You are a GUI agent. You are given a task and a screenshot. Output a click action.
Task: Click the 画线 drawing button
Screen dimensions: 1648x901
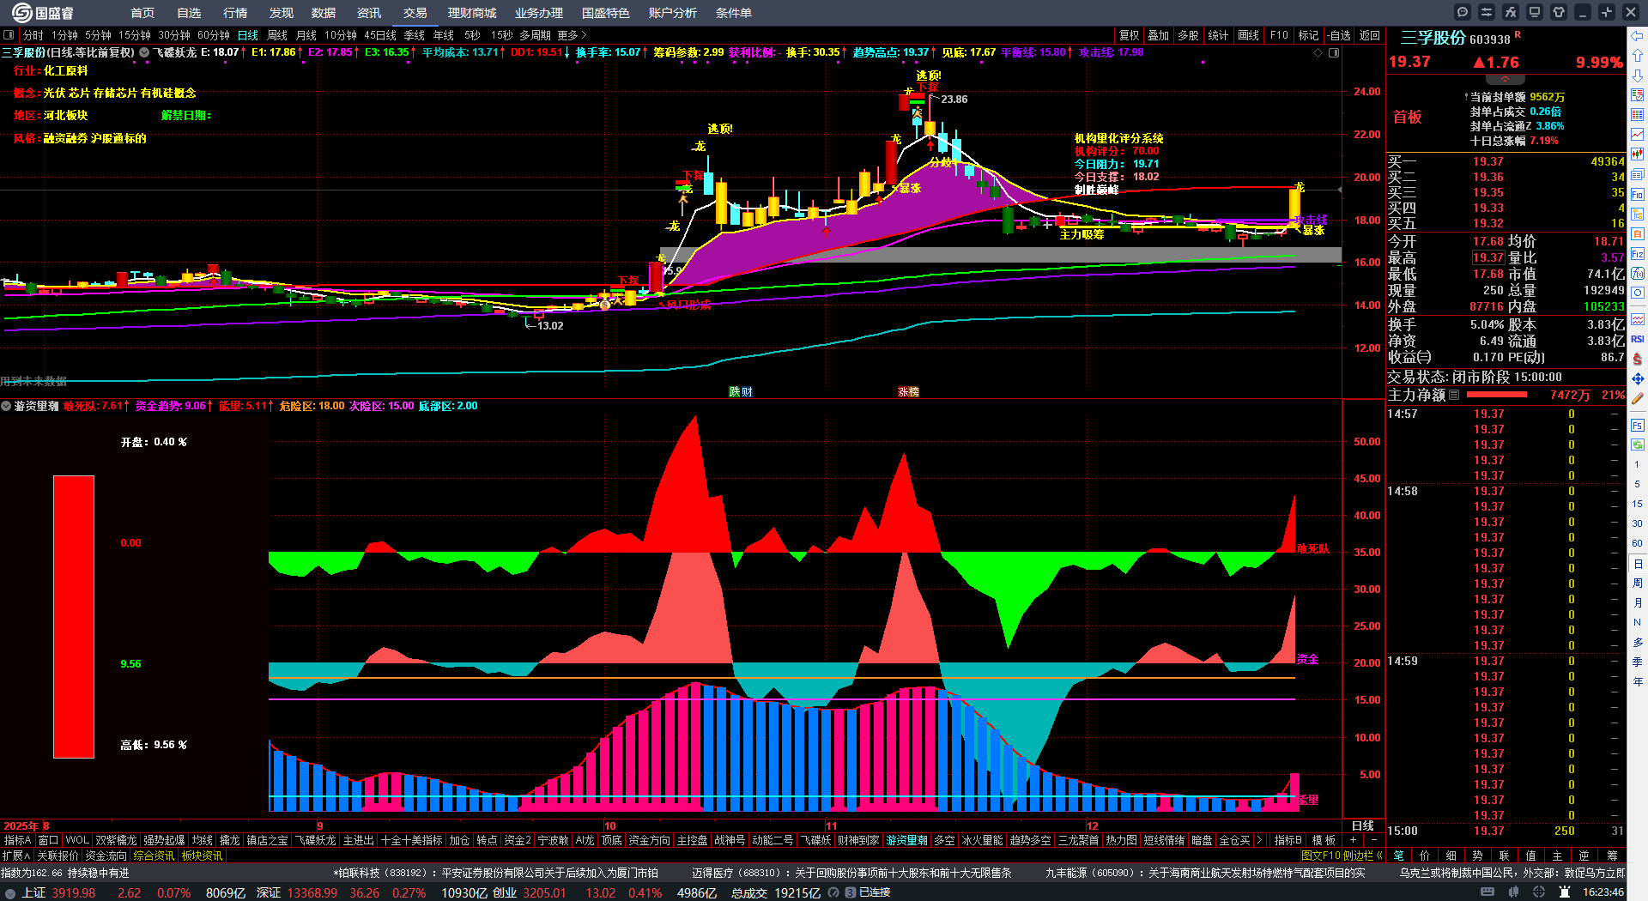click(1248, 35)
